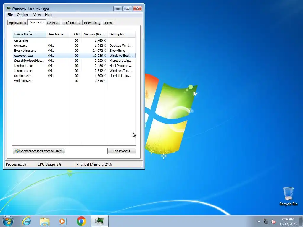Switch to the Networking tab

(92, 23)
